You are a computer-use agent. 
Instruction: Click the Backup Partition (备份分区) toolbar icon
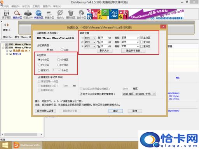[x=81, y=13]
